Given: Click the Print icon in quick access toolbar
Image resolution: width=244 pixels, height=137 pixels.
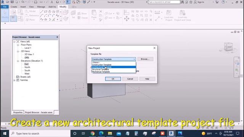Looking at the screenshot, I should click(x=35, y=2).
